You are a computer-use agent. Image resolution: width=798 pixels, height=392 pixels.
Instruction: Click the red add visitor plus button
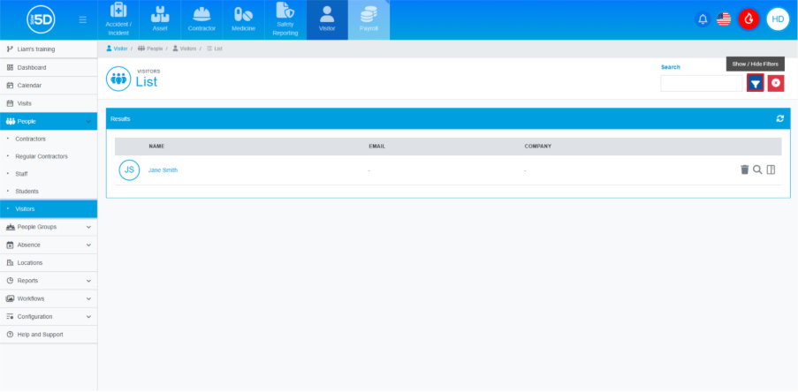click(x=776, y=83)
